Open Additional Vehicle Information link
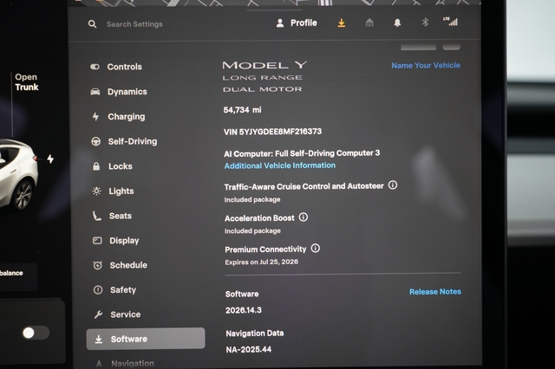This screenshot has width=555, height=369. pyautogui.click(x=279, y=165)
